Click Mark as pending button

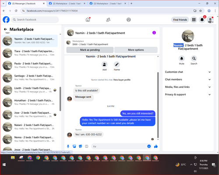point(90,50)
